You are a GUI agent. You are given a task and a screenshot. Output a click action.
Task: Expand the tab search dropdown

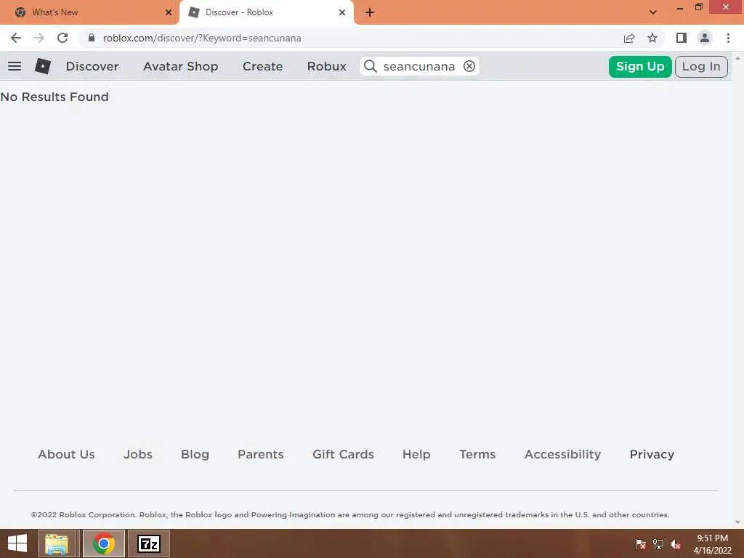(653, 12)
